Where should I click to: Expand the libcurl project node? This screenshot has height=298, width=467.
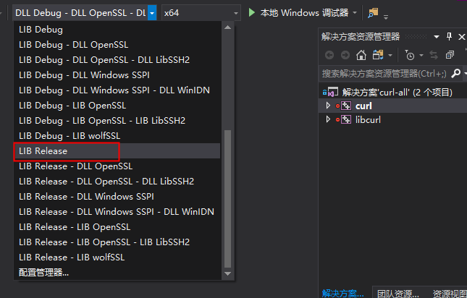[328, 119]
